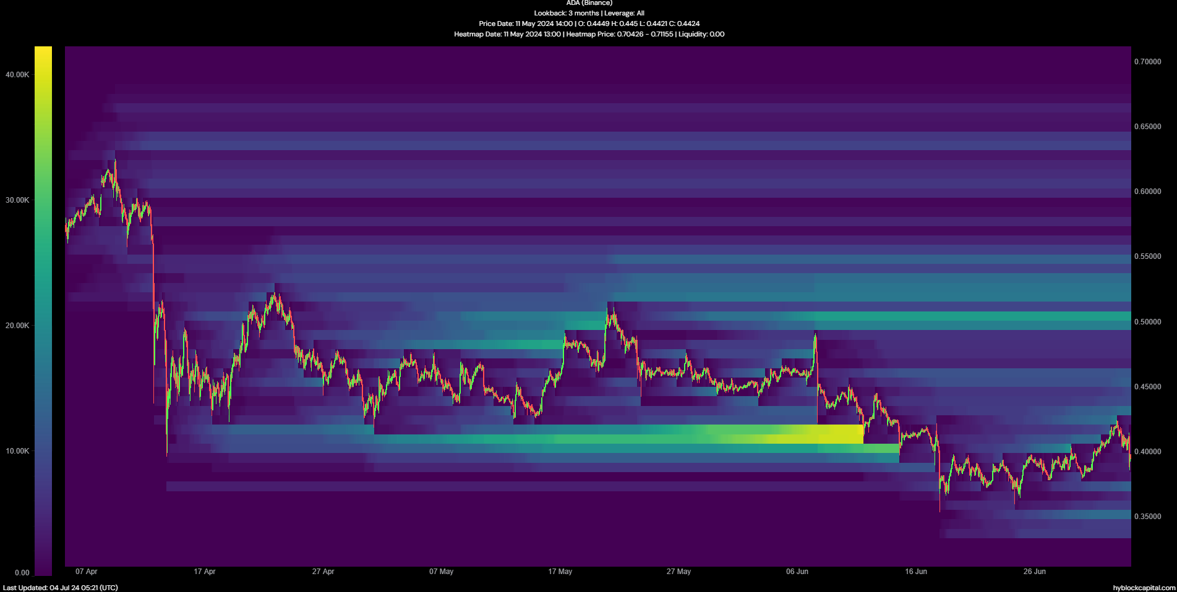Click the 0.70000 price axis label
This screenshot has width=1177, height=592.
click(1147, 62)
